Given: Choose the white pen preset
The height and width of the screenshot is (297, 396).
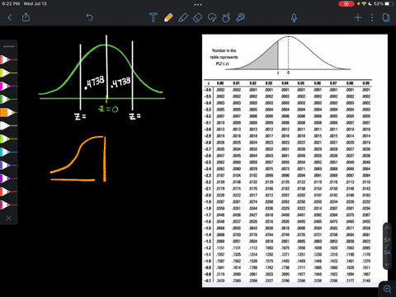Looking at the screenshot, I should [x=8, y=125].
